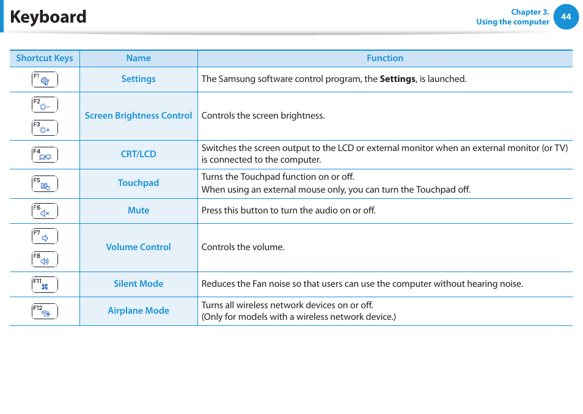Select the Settings name cell
Image resolution: width=583 pixels, height=414 pixels.
pyautogui.click(x=138, y=79)
